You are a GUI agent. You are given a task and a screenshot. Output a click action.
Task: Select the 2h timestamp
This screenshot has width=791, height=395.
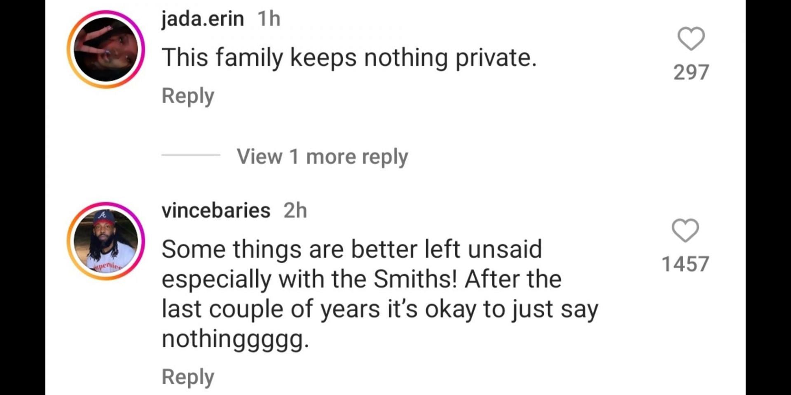[295, 211]
